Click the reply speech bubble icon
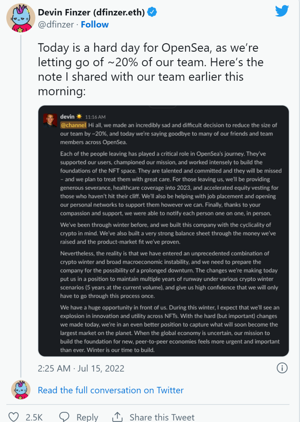Screen dimensions: 300x422 (x=65, y=417)
